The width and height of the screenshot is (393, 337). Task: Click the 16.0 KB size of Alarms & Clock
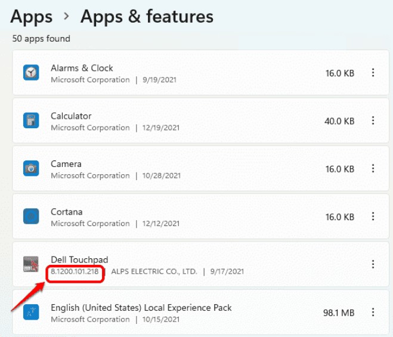click(340, 73)
